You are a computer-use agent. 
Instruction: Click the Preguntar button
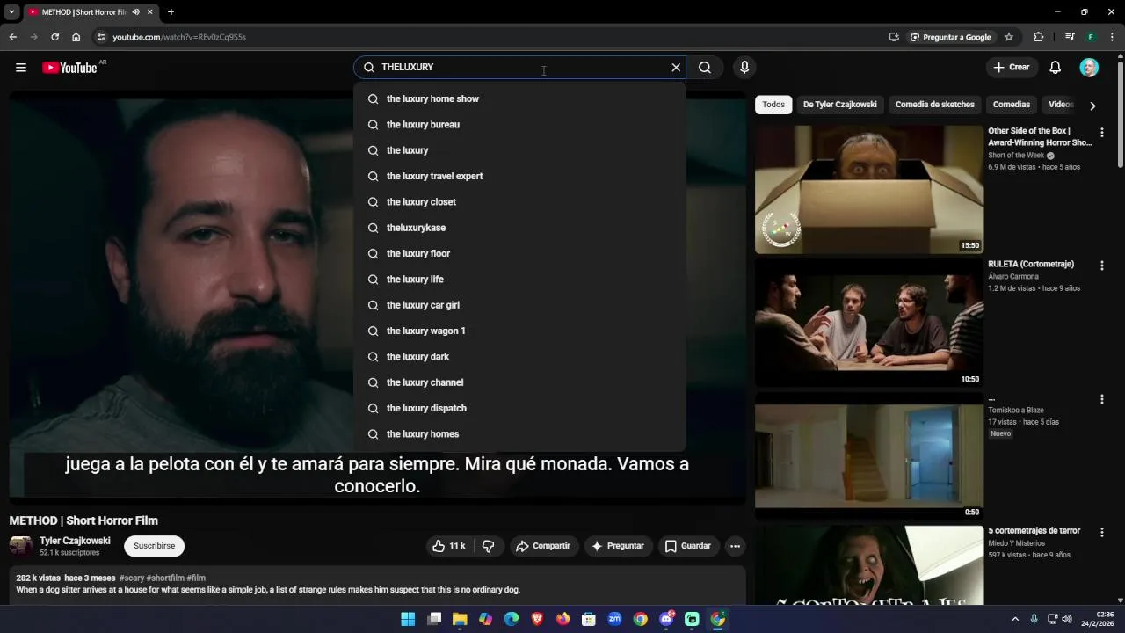[x=618, y=546]
